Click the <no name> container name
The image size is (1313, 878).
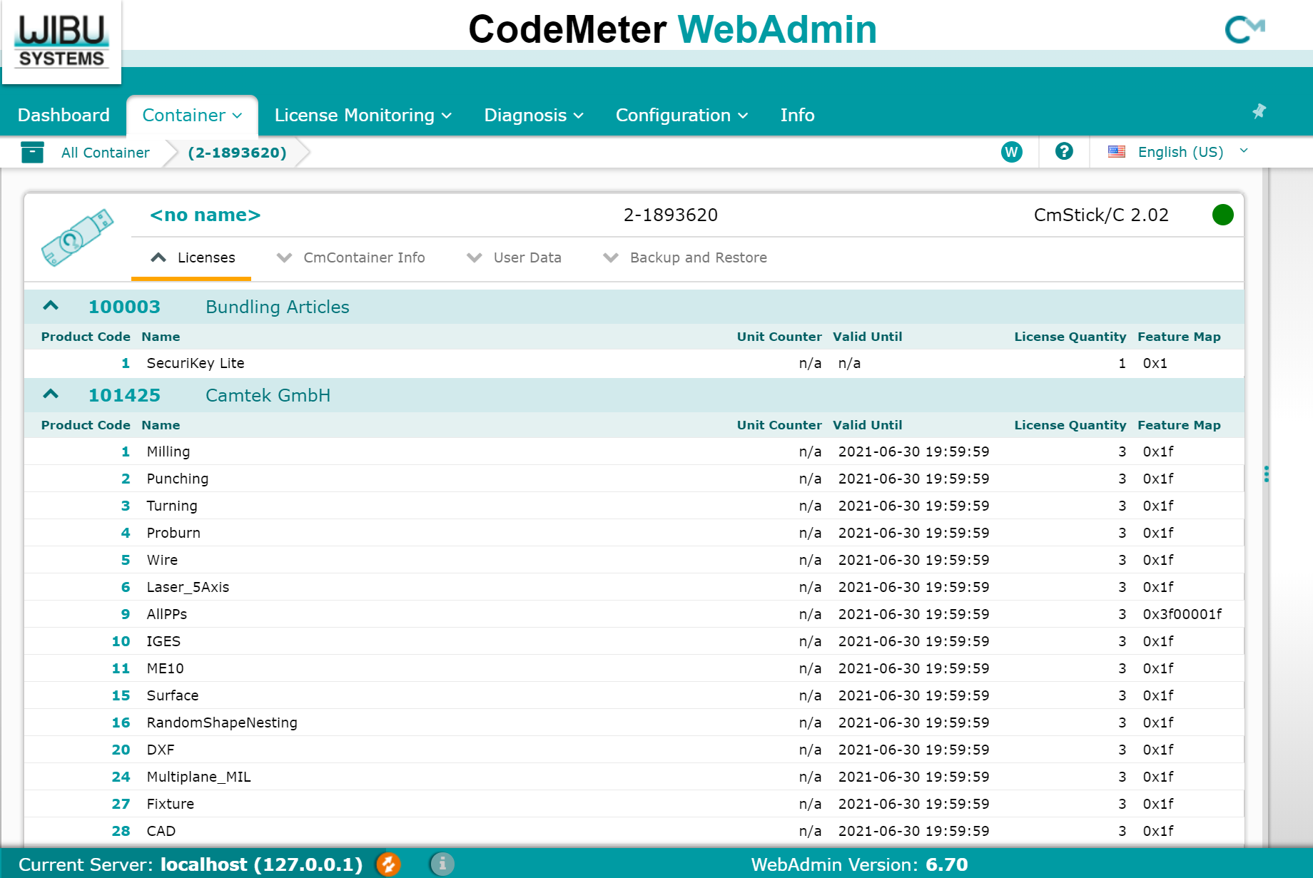(x=206, y=215)
